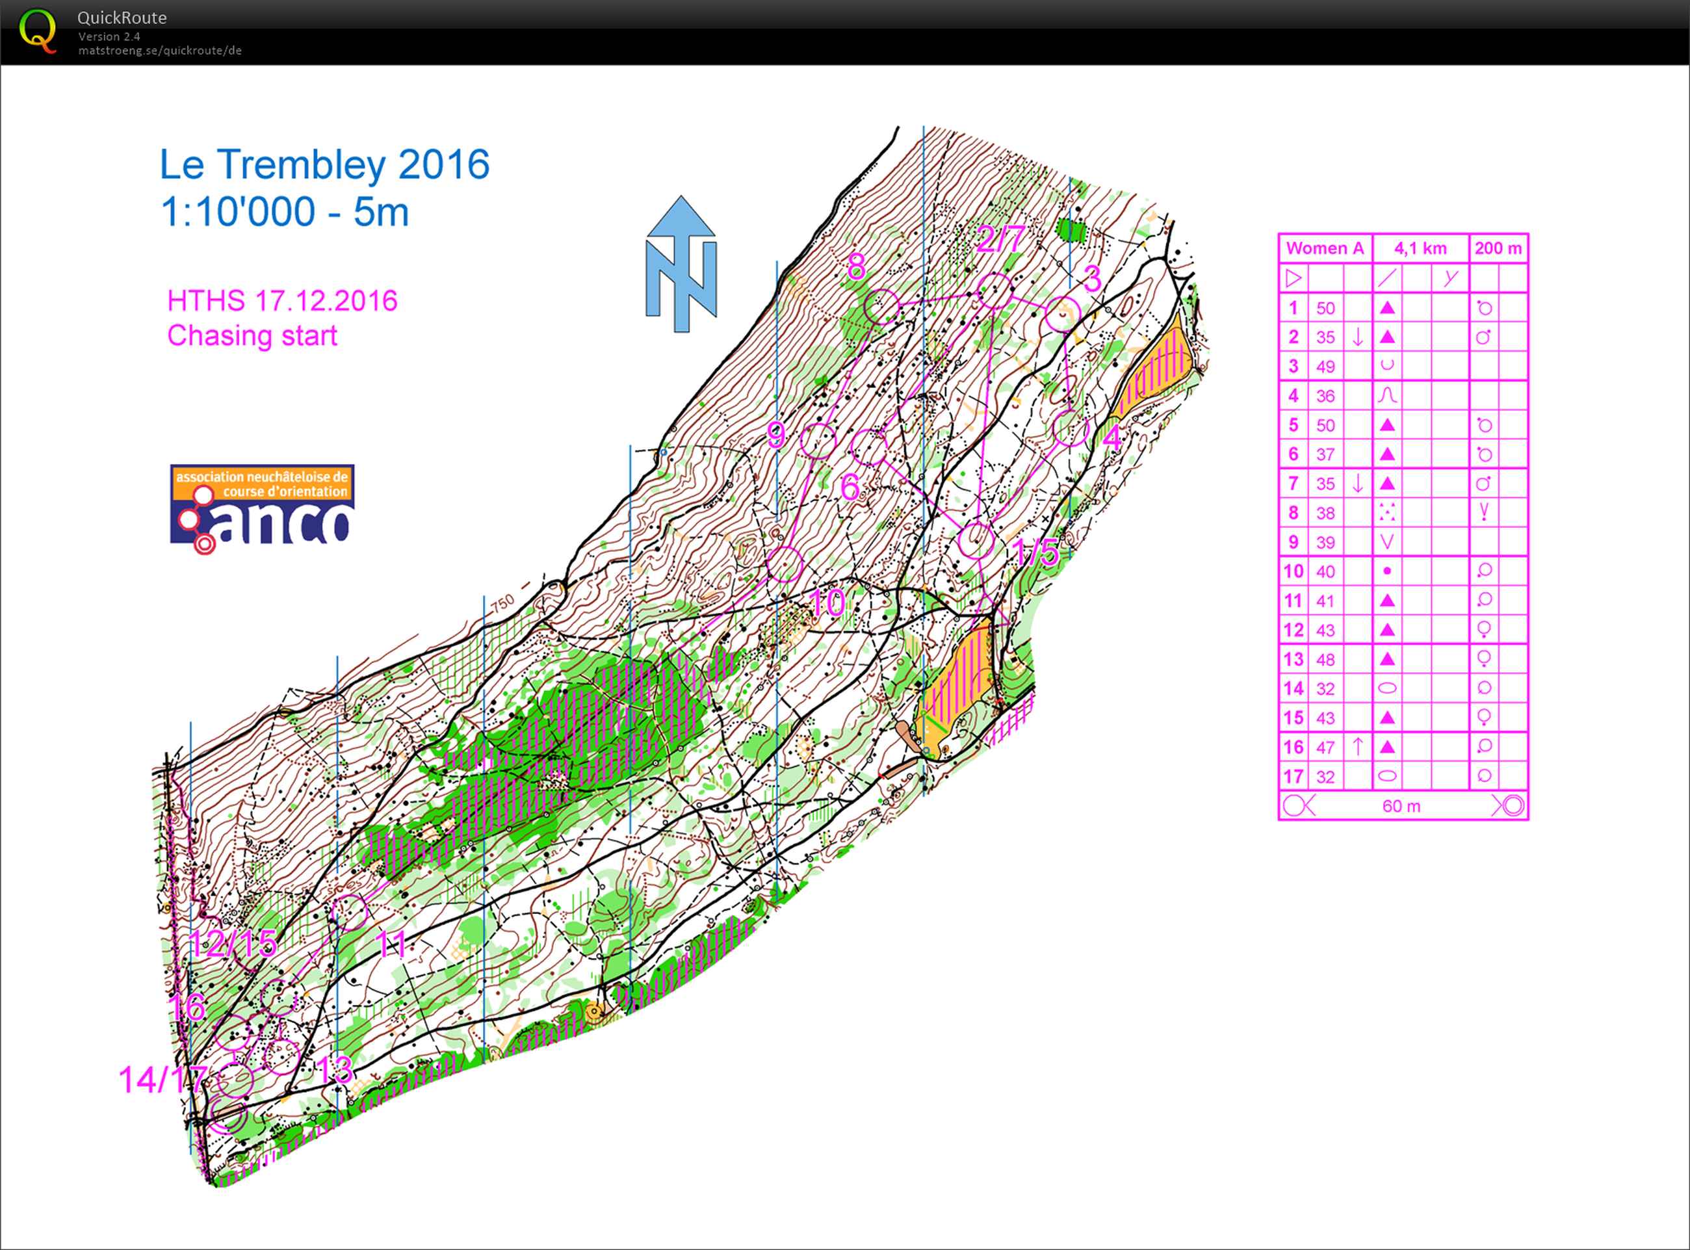Click the 'Women A' course header cell
1690x1250 pixels.
[1325, 248]
